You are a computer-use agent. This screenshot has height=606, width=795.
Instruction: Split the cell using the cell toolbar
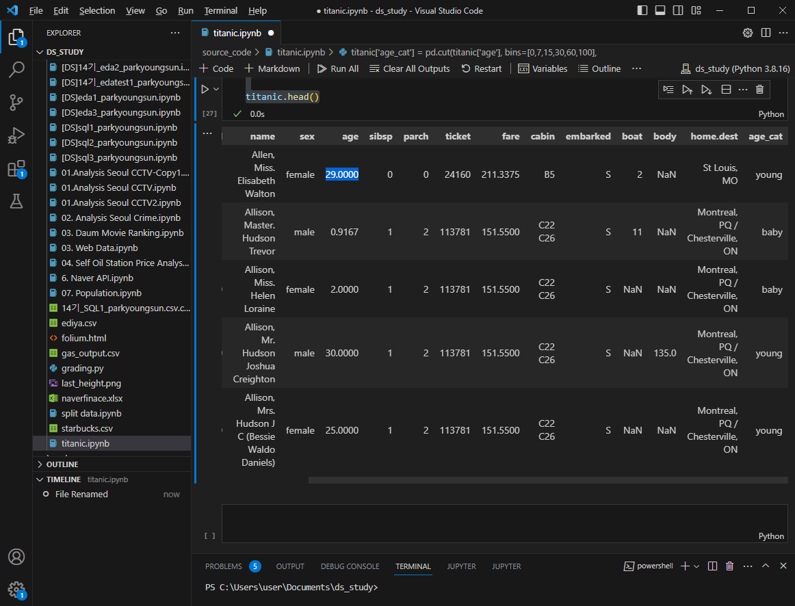726,90
